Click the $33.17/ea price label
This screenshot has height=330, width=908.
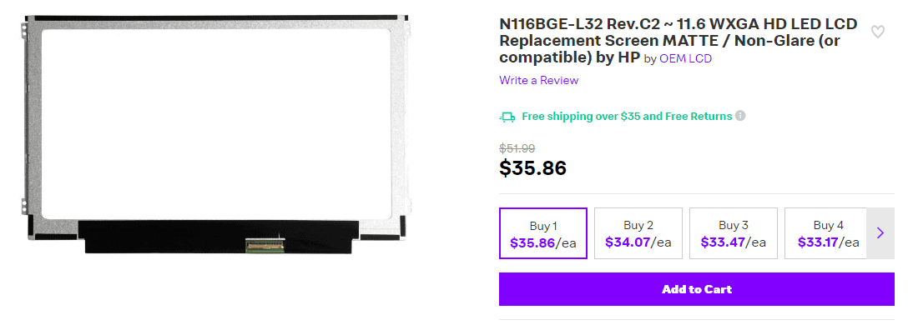point(828,242)
